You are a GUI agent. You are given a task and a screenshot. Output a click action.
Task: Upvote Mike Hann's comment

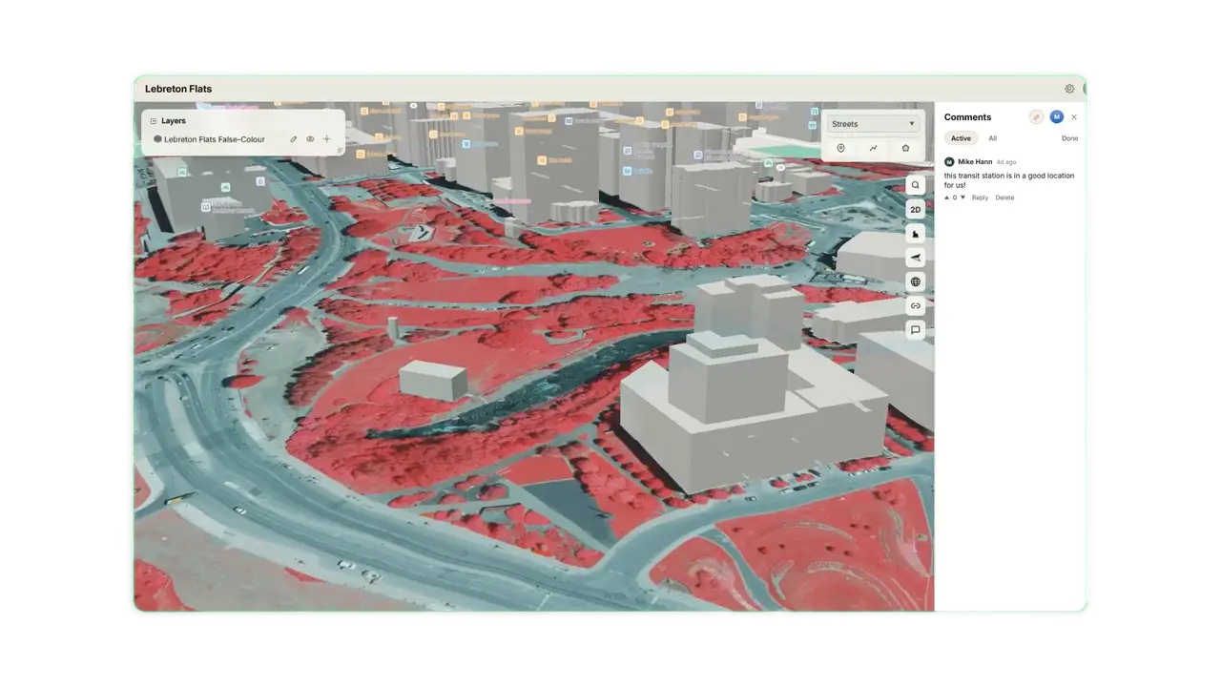[947, 198]
